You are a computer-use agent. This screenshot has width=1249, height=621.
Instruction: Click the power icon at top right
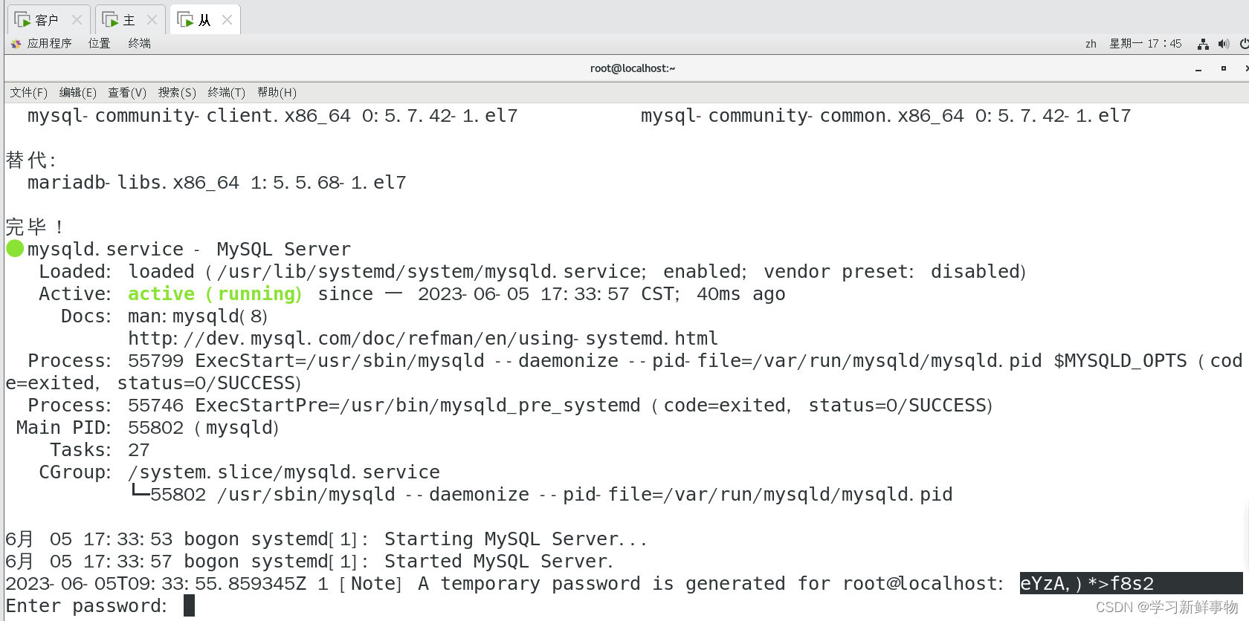[x=1245, y=44]
